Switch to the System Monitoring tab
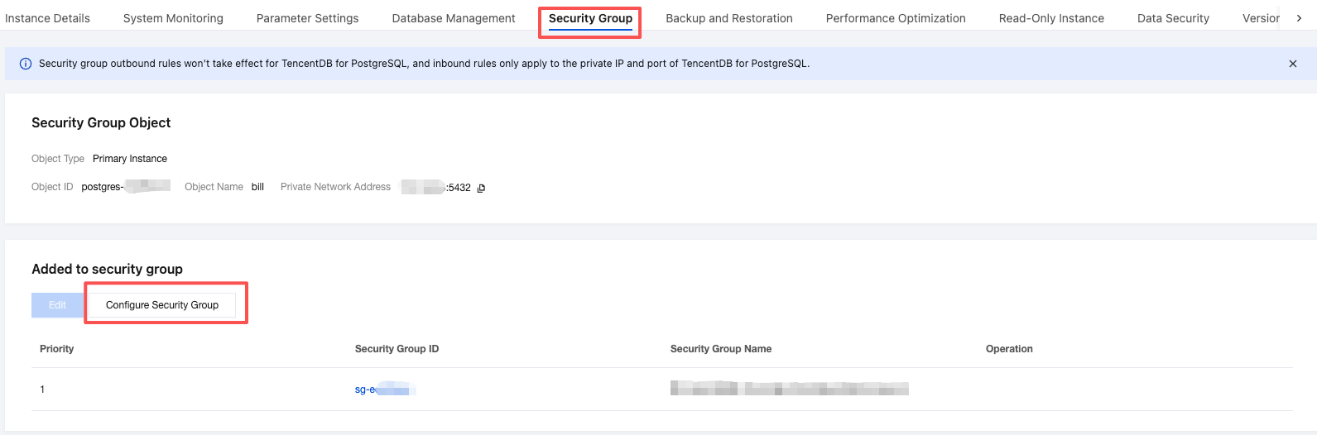The height and width of the screenshot is (435, 1317). tap(173, 18)
